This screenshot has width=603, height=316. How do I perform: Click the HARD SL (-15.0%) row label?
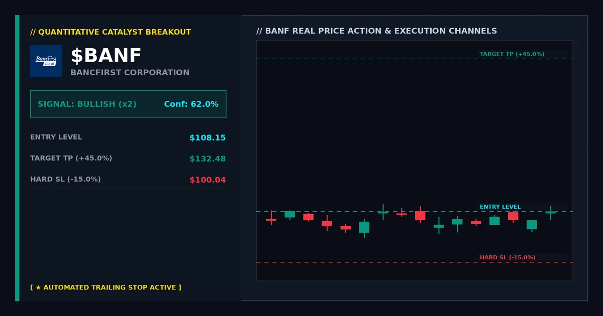(65, 180)
